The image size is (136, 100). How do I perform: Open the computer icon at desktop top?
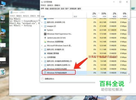coord(3,5)
